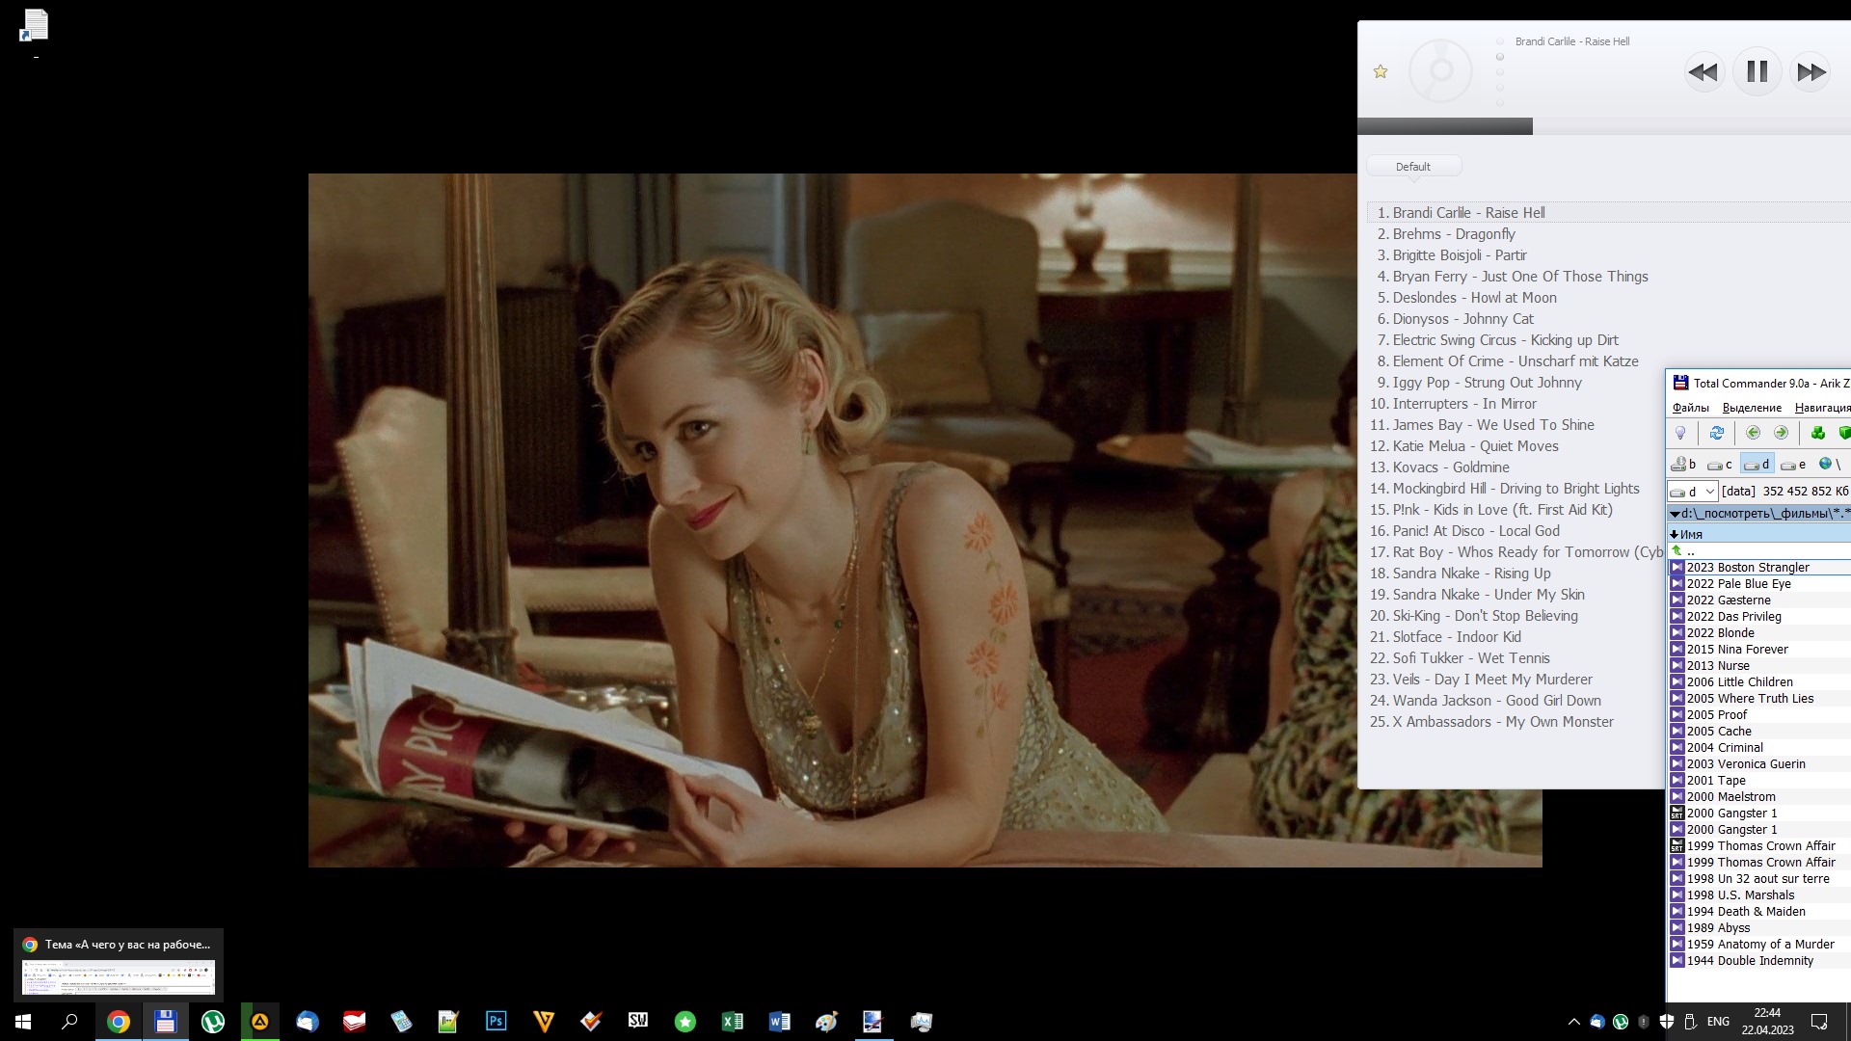Open Excel from the taskbar

pos(732,1022)
